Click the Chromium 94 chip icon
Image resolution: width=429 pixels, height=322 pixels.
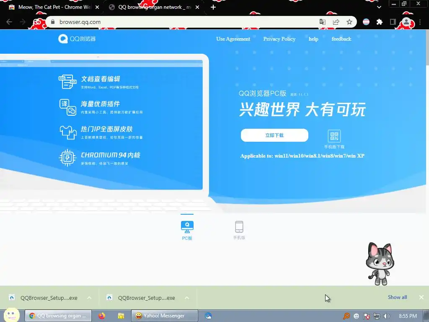pyautogui.click(x=67, y=158)
